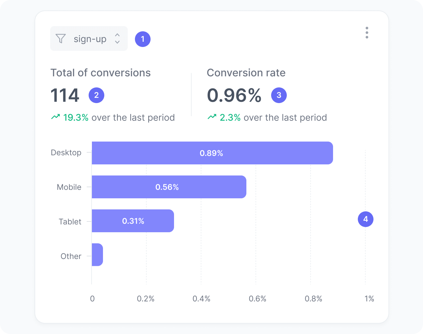The image size is (423, 334).
Task: Click the 19.3% change link
Action: coord(76,117)
